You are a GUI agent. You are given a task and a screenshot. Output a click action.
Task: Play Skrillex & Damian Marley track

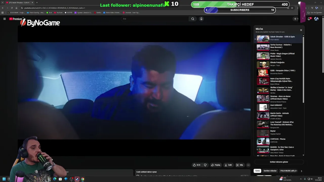point(278,90)
